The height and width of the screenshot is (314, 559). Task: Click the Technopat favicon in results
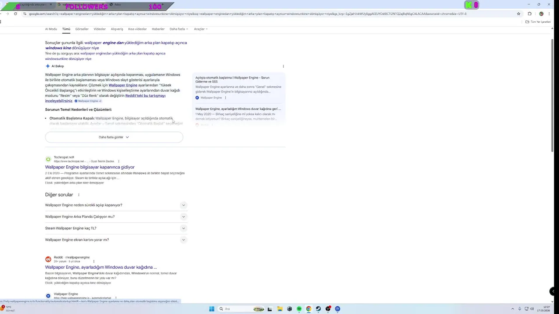pyautogui.click(x=48, y=159)
